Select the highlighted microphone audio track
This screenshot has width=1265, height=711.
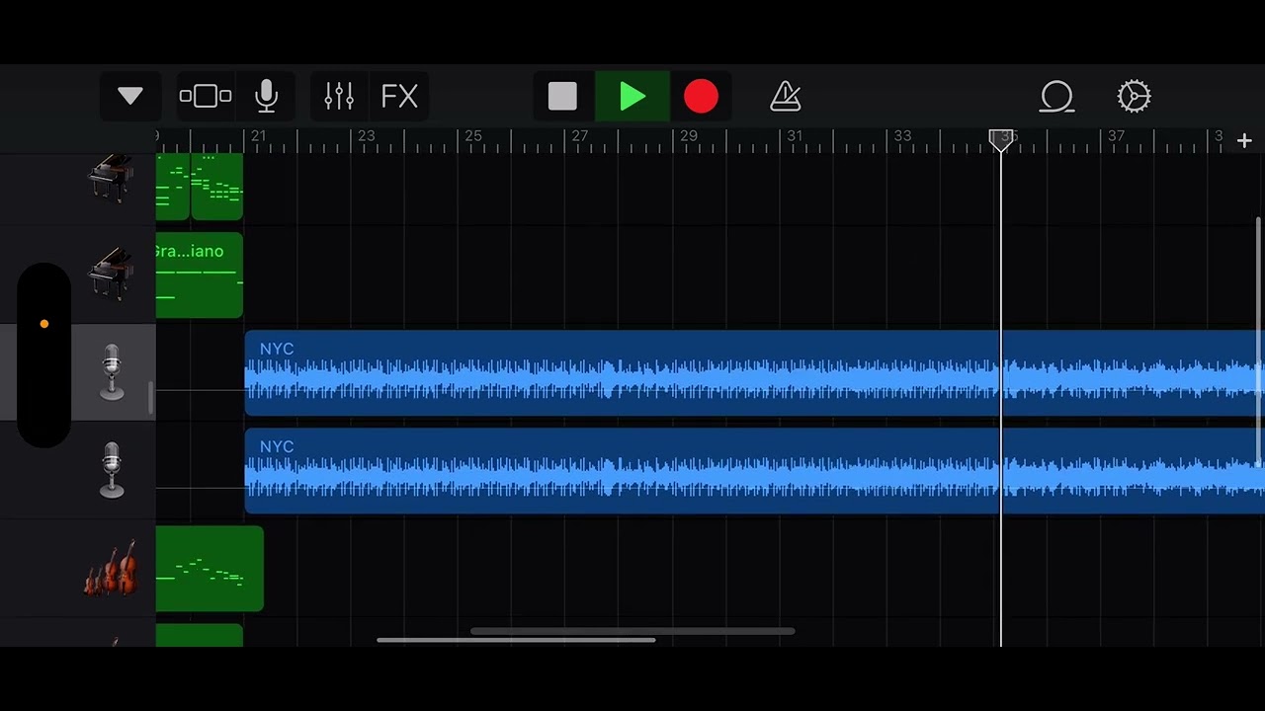(112, 372)
